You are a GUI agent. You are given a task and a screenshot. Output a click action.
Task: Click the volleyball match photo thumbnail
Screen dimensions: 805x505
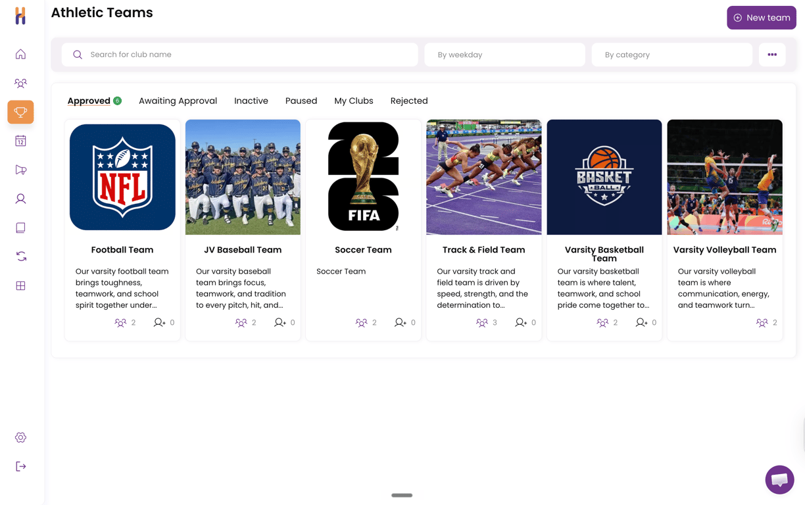click(x=725, y=177)
